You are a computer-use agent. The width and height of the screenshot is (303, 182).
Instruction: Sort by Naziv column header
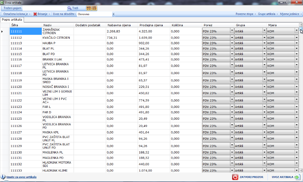pyautogui.click(x=58, y=25)
